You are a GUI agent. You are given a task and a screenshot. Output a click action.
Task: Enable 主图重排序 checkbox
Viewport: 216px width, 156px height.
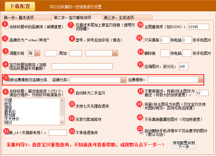click(142, 27)
